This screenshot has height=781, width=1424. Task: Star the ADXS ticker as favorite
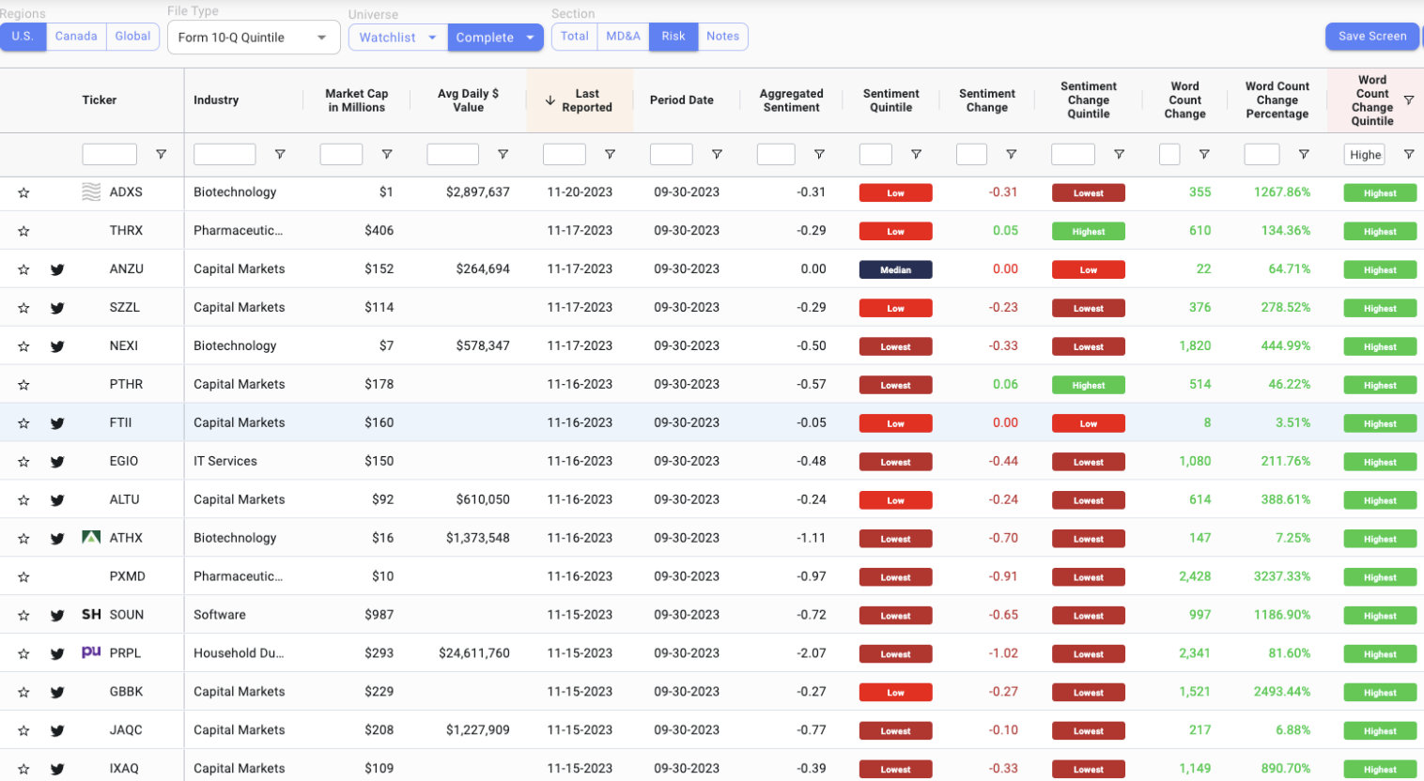click(x=23, y=192)
